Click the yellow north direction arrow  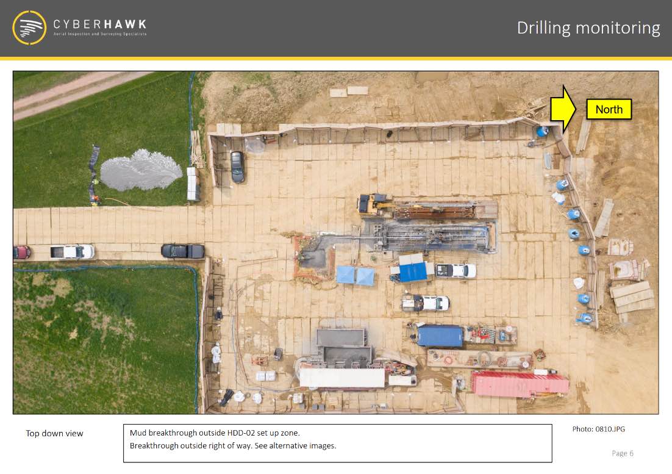point(563,109)
